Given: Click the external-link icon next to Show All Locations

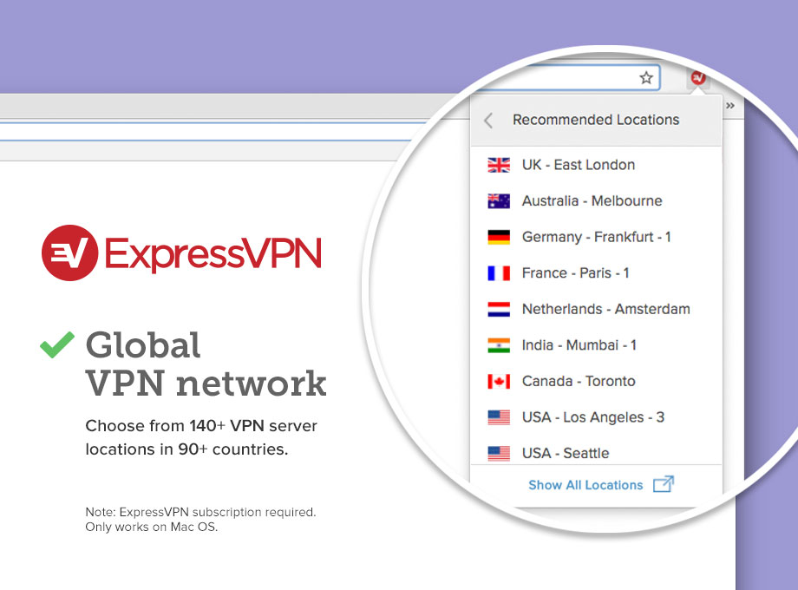Looking at the screenshot, I should 664,484.
